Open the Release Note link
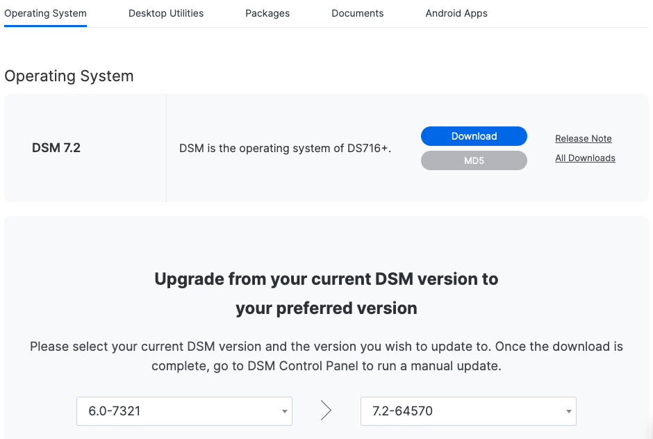Image resolution: width=653 pixels, height=439 pixels. point(583,138)
